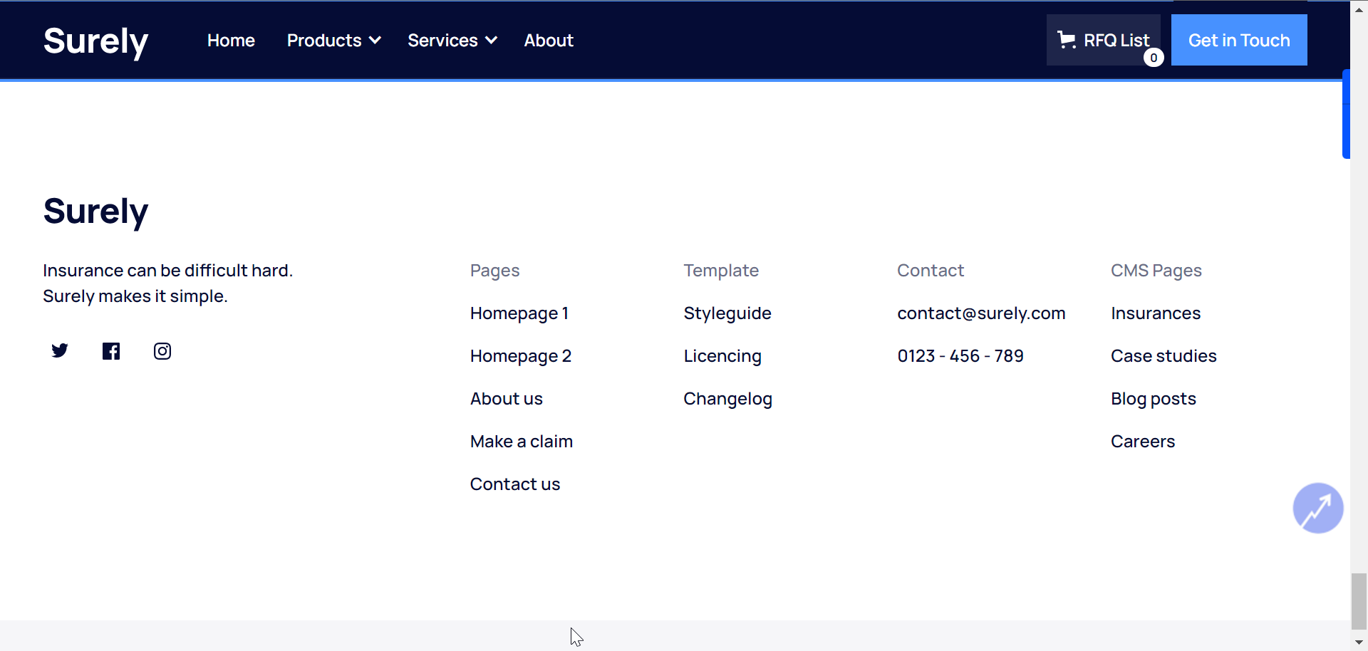The image size is (1368, 651).
Task: Click the Surely logo in the navbar
Action: click(95, 41)
